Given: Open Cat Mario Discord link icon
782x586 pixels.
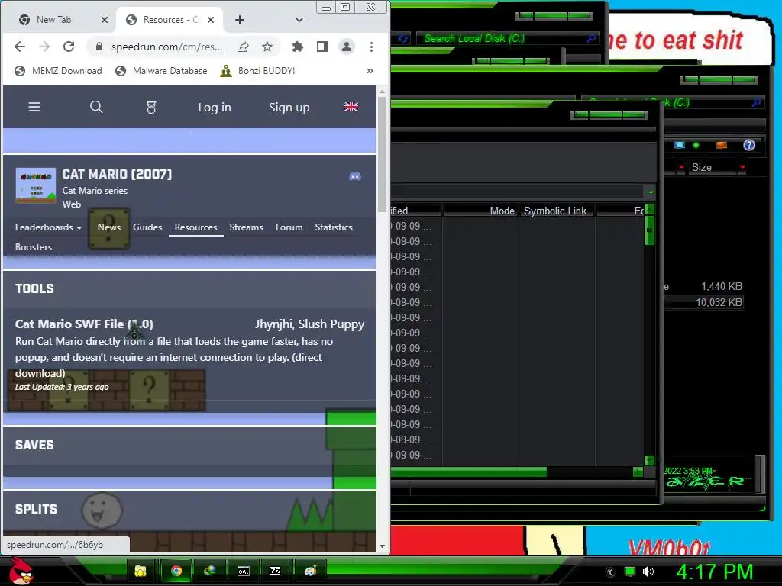Looking at the screenshot, I should 355,177.
